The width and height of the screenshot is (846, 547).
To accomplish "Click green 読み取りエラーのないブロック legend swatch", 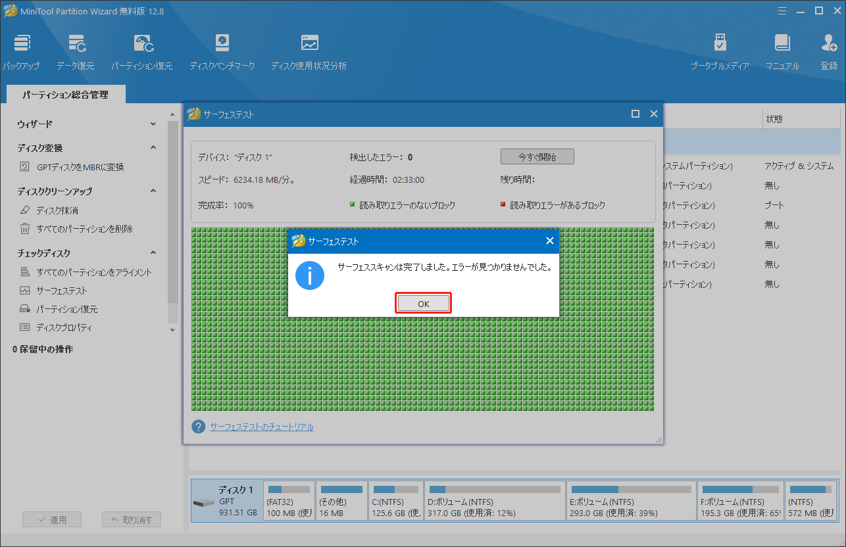I will coord(353,205).
